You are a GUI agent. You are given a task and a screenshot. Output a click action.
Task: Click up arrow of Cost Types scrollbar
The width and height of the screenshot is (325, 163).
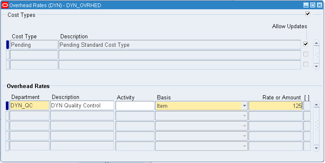click(316, 43)
